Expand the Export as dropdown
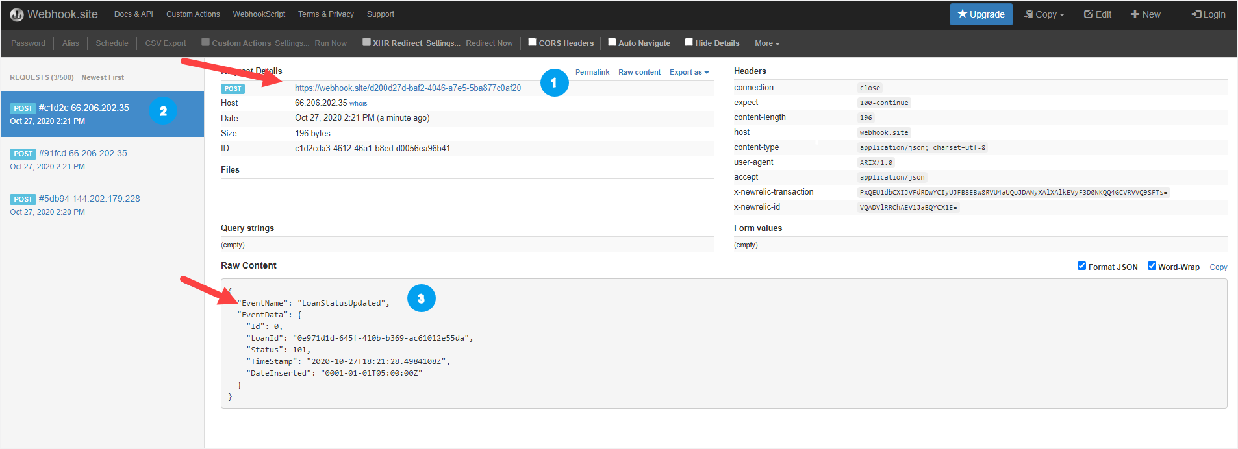This screenshot has height=449, width=1238. pyautogui.click(x=689, y=72)
